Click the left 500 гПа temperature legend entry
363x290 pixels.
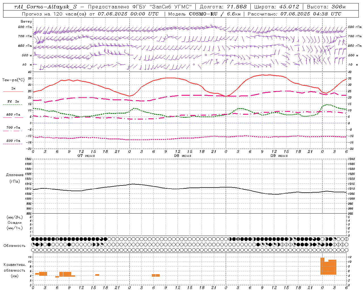[13, 141]
